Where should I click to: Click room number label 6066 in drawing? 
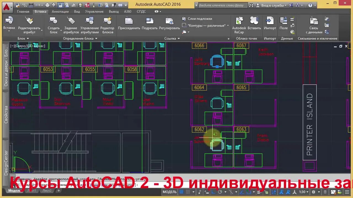199,46
